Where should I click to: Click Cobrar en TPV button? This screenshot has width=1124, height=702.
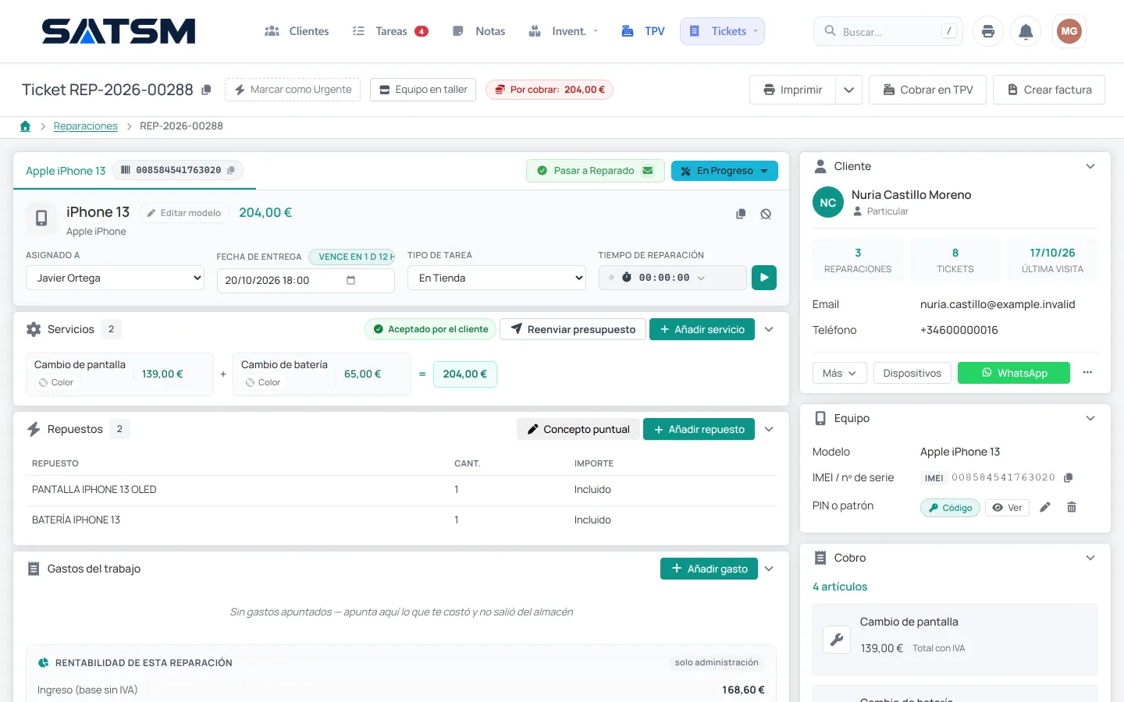click(927, 90)
